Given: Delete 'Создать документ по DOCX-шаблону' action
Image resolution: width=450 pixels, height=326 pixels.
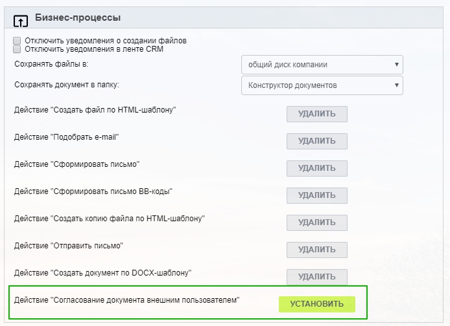Looking at the screenshot, I should [x=317, y=277].
